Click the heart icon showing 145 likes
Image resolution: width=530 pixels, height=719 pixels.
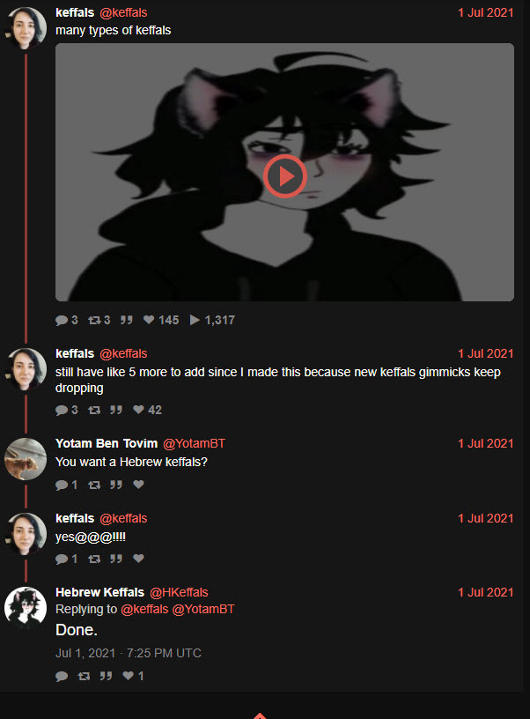[x=149, y=320]
